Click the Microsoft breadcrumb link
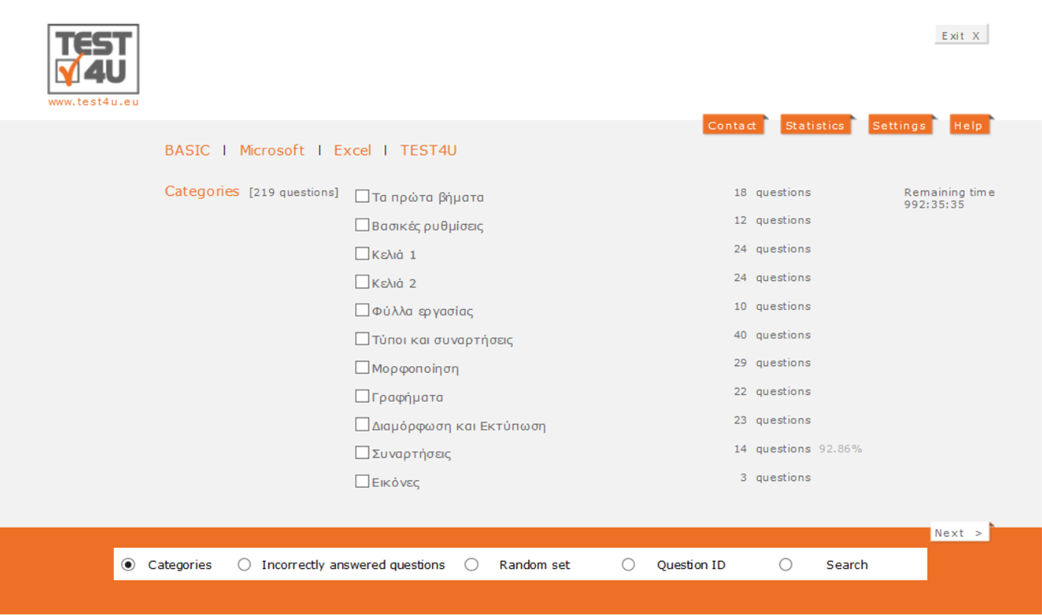Screen dimensions: 1042x615 (272, 150)
